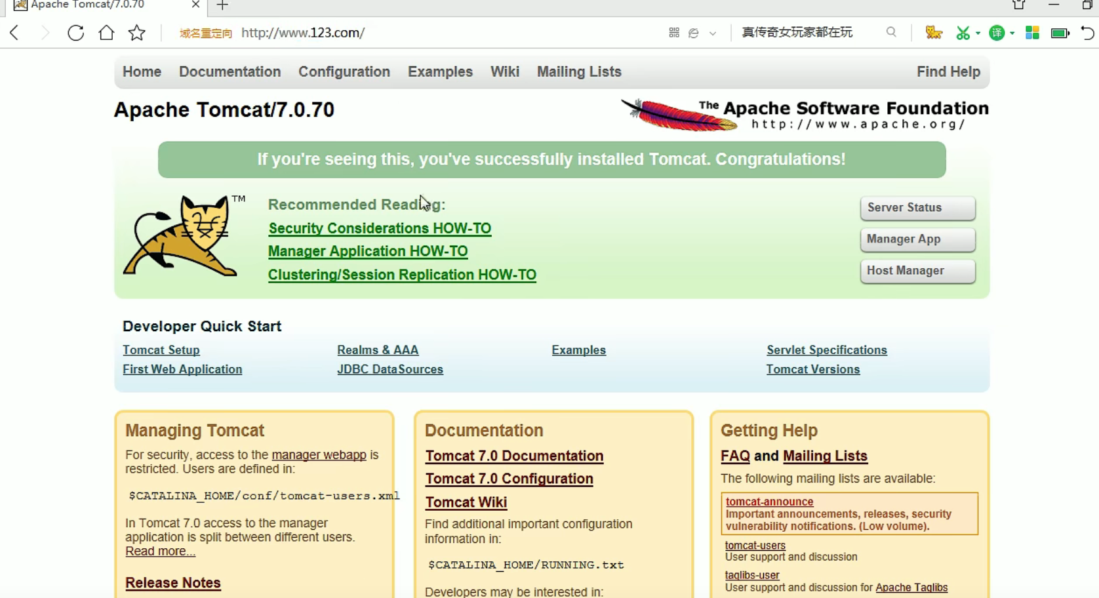Click the Host Manager button
Screen dimensions: 1099x598
(x=917, y=271)
